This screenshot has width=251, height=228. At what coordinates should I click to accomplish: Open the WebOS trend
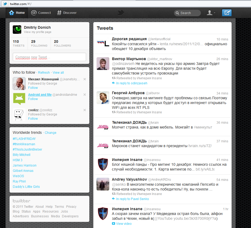18,176
